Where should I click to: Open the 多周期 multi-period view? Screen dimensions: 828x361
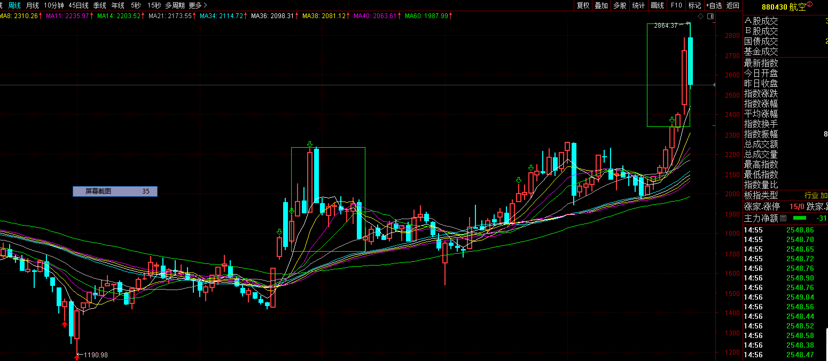(x=175, y=5)
